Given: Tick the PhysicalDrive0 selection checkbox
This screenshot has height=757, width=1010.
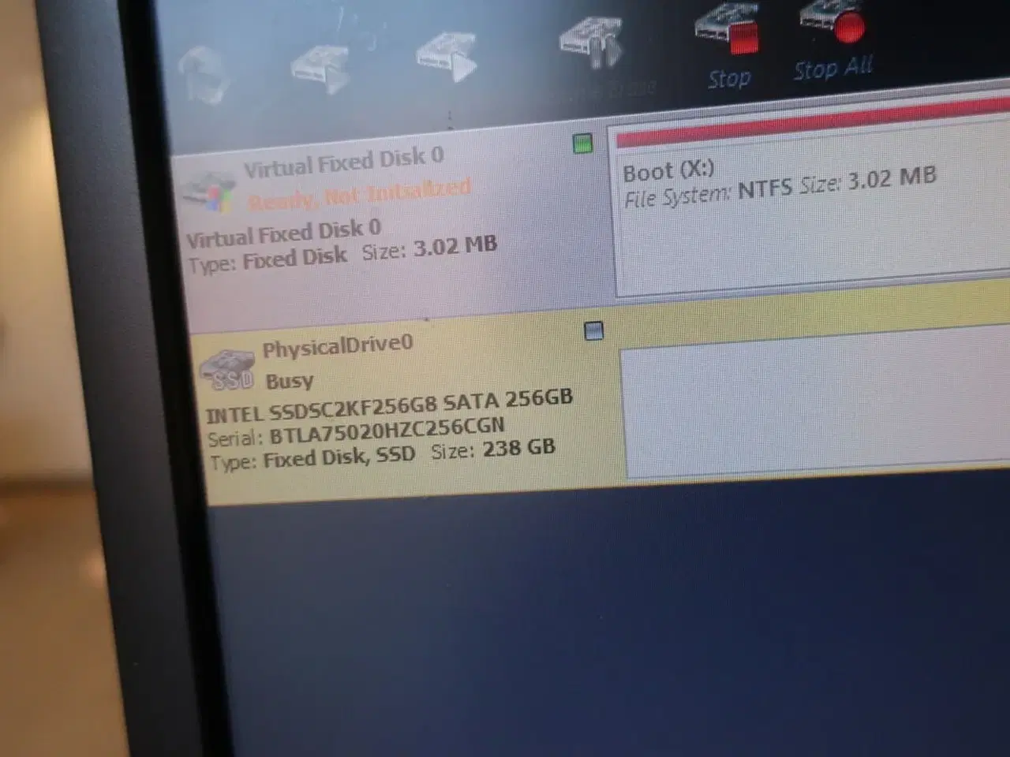Looking at the screenshot, I should [594, 331].
